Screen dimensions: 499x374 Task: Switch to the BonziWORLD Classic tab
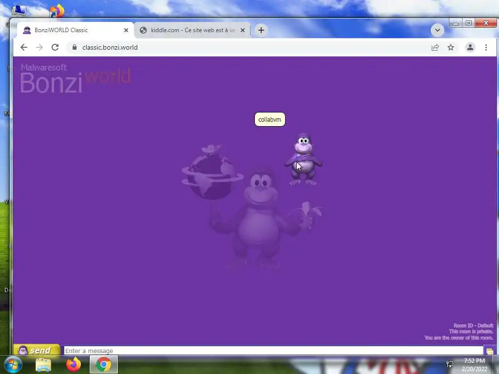[x=76, y=30]
